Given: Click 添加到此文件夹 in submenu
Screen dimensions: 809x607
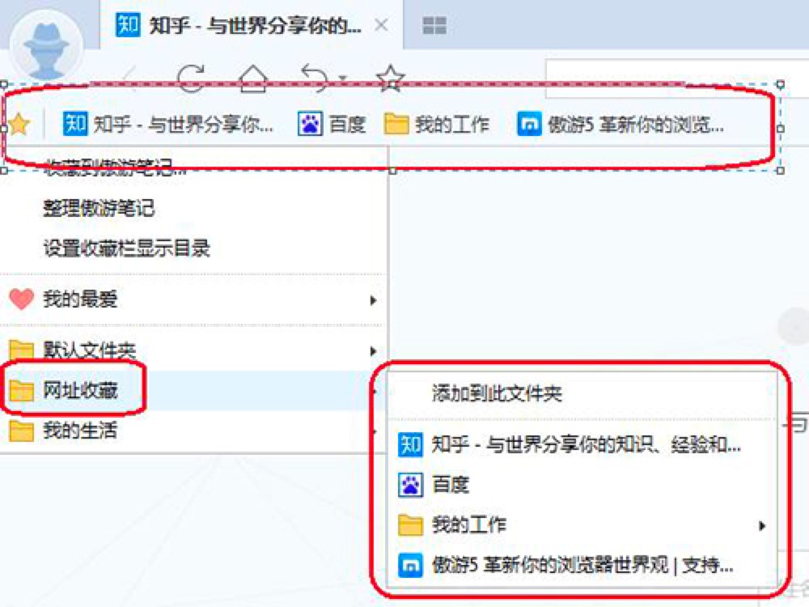Looking at the screenshot, I should click(497, 393).
